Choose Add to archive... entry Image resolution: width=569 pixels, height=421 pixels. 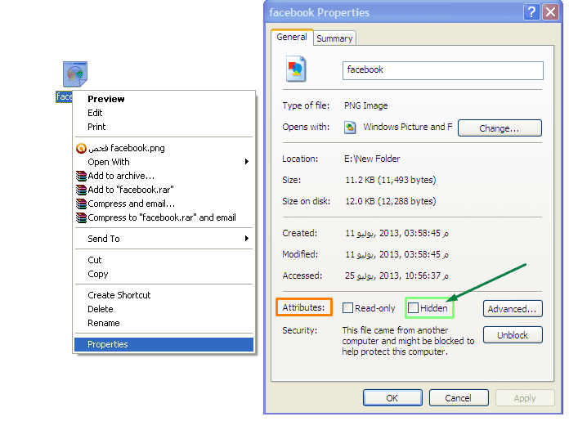[164, 176]
